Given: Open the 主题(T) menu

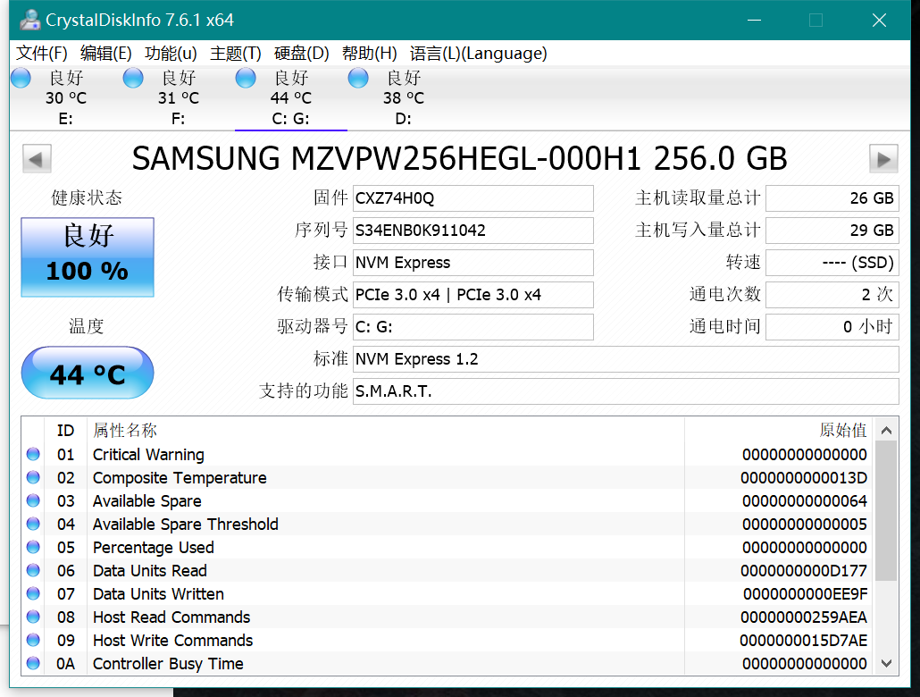Looking at the screenshot, I should (235, 54).
